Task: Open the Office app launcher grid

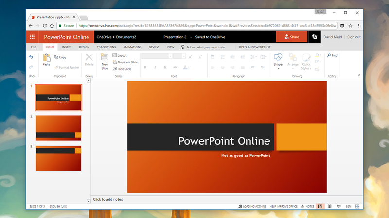Action: (32, 37)
